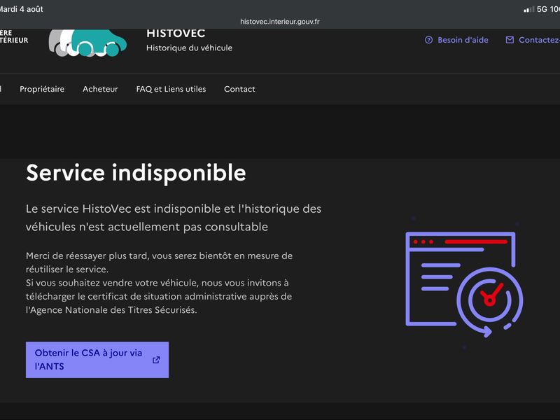560x420 pixels.
Task: Go to FAQ et Liens utiles
Action: click(x=171, y=89)
